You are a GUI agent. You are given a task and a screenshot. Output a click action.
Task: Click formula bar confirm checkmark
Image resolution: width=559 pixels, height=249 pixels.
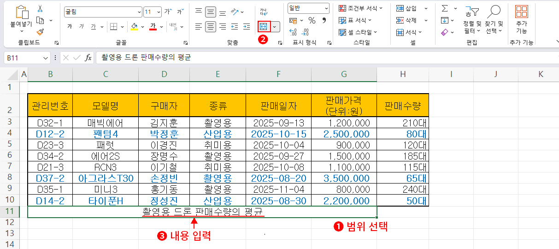(x=77, y=58)
